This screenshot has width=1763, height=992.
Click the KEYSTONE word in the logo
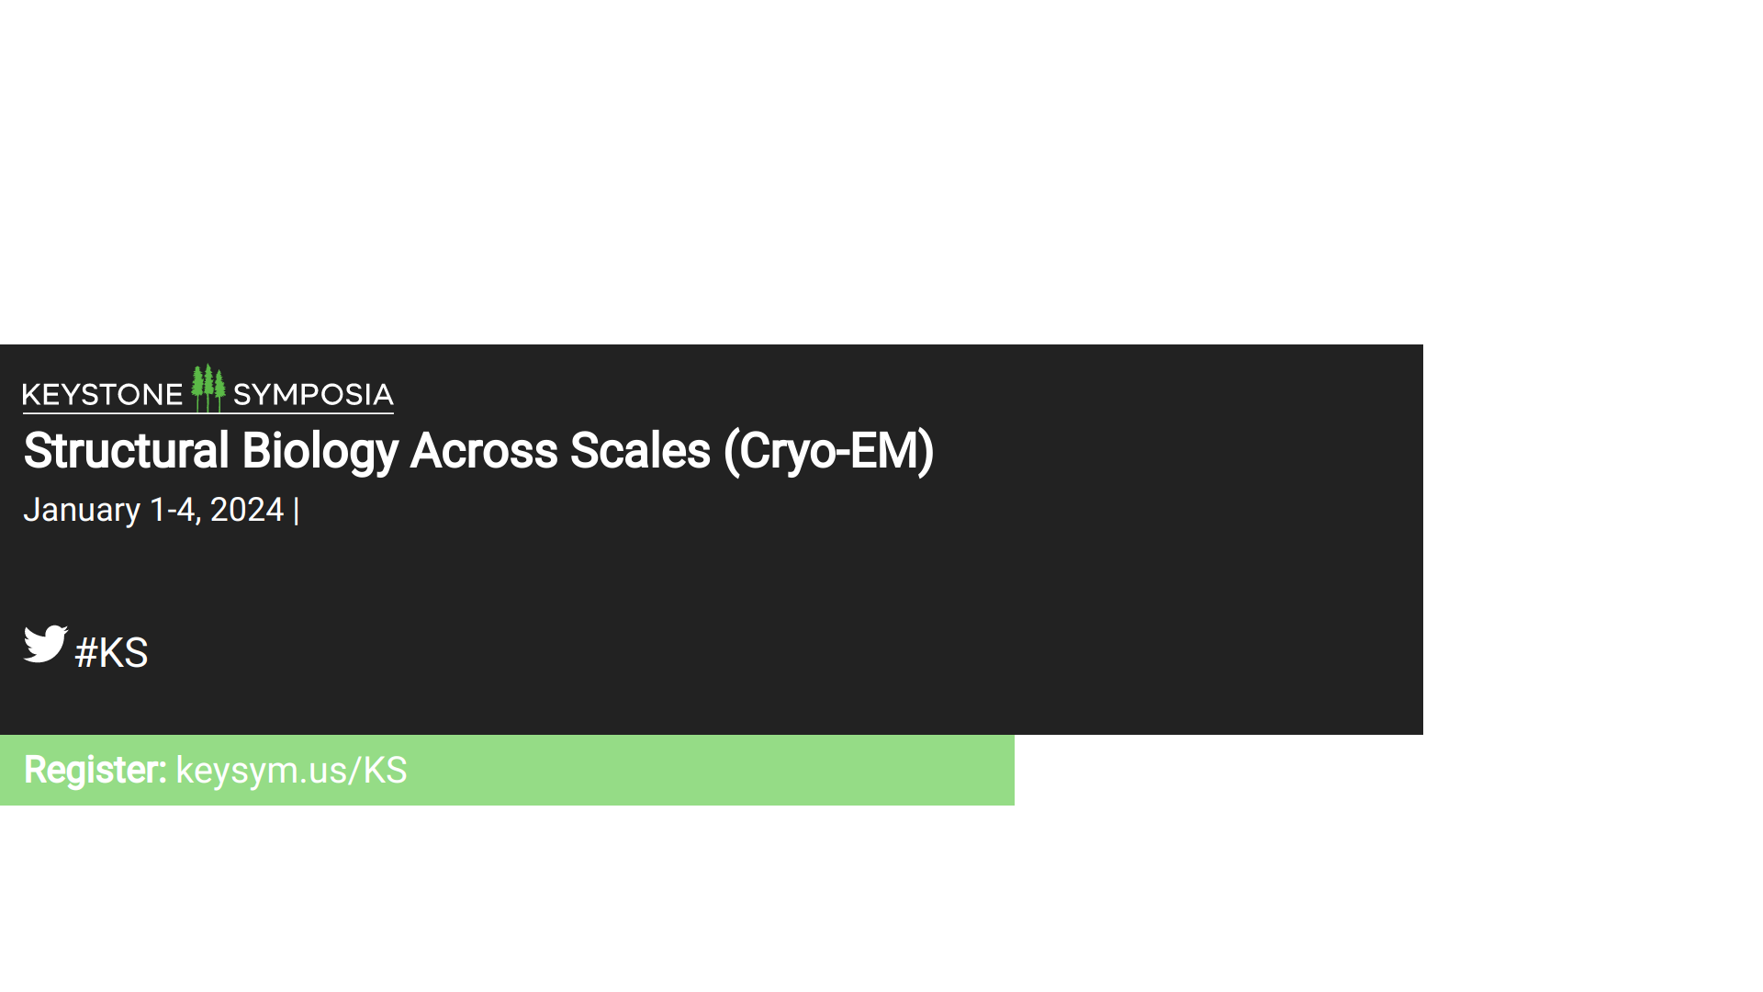pos(102,395)
